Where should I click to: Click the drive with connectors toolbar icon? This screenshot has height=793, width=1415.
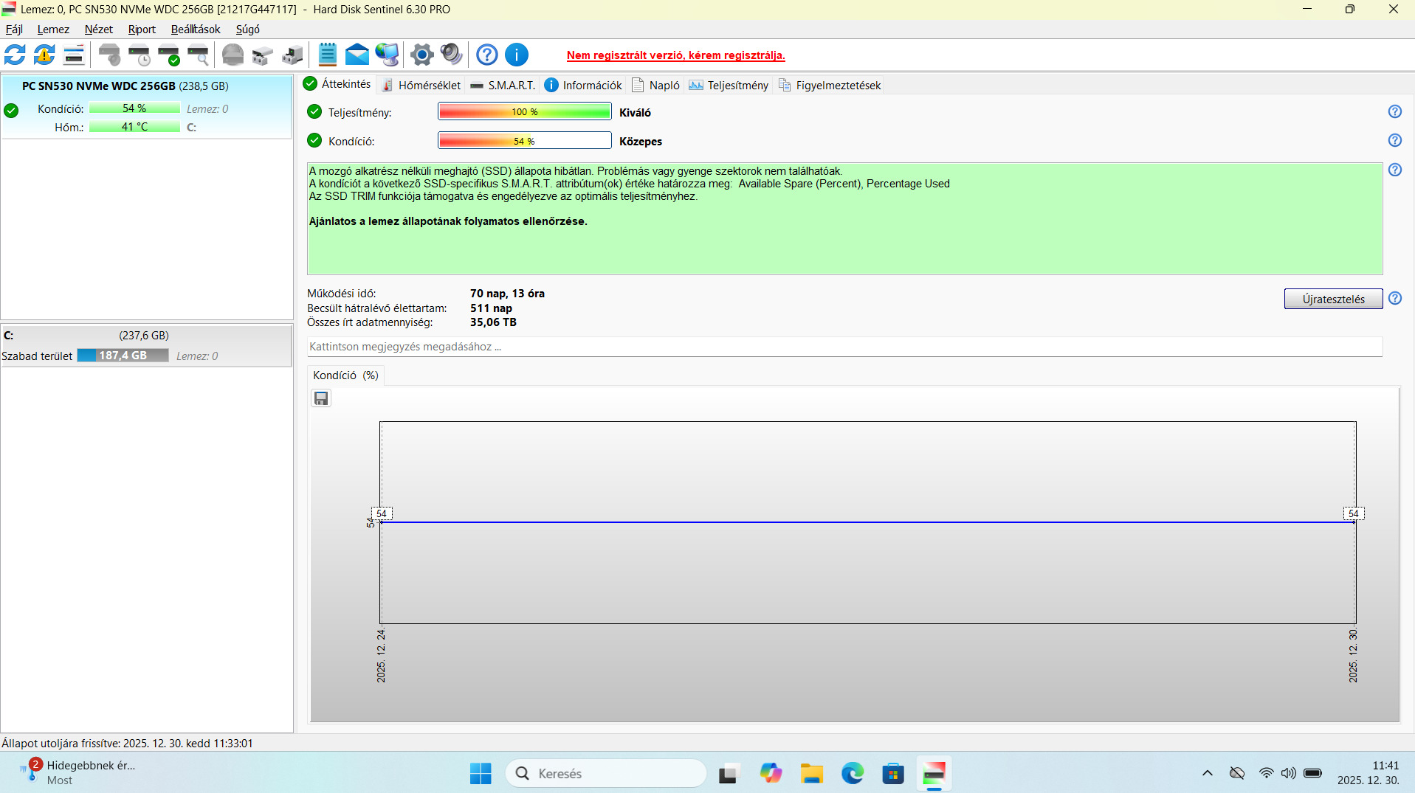click(263, 55)
